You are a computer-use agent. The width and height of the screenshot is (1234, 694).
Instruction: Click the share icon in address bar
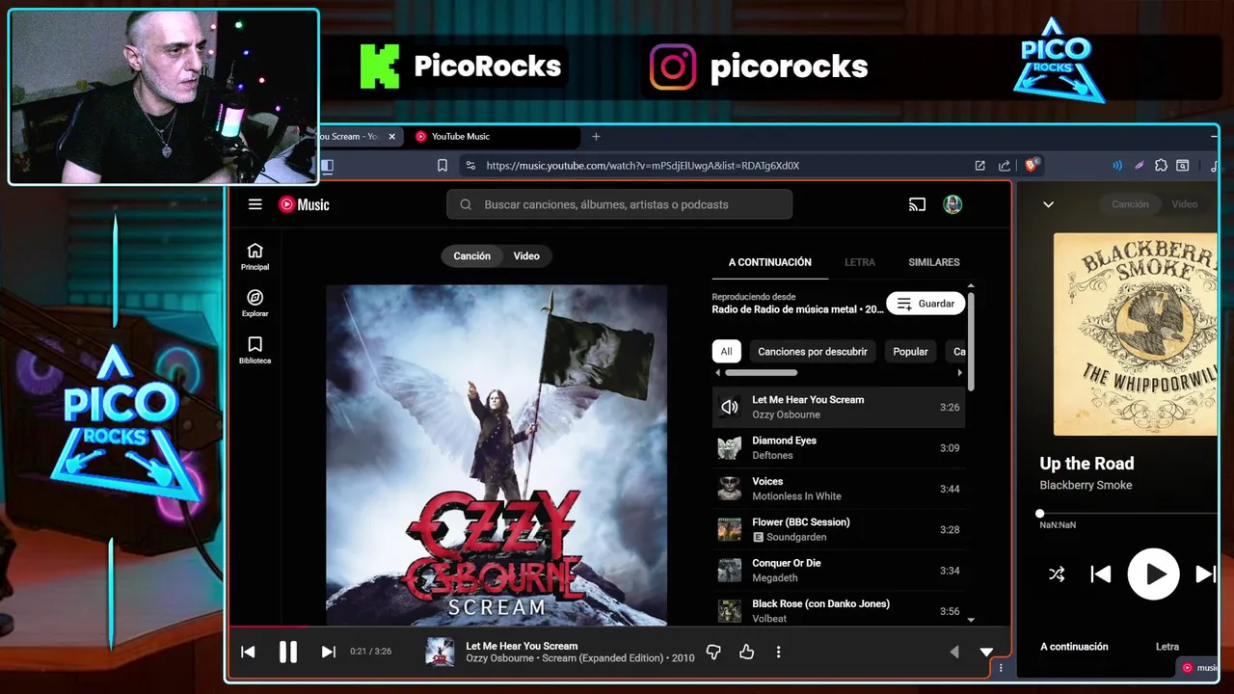pyautogui.click(x=1005, y=166)
